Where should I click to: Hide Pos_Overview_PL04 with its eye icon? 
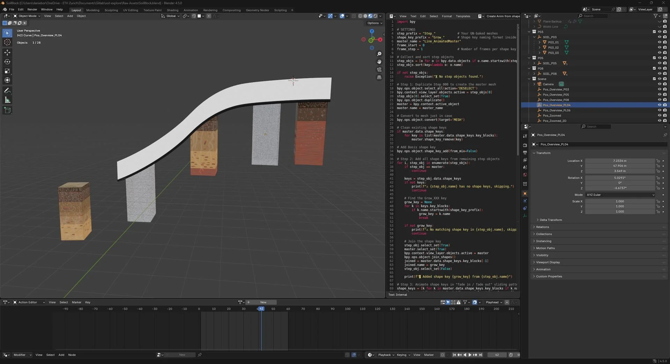pyautogui.click(x=660, y=105)
